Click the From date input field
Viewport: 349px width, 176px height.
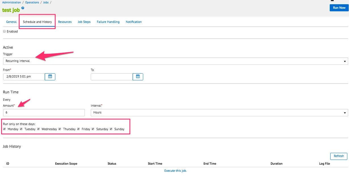tap(24, 77)
